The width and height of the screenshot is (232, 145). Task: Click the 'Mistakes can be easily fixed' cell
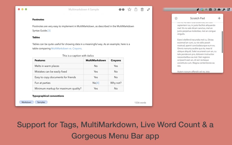click(58, 72)
